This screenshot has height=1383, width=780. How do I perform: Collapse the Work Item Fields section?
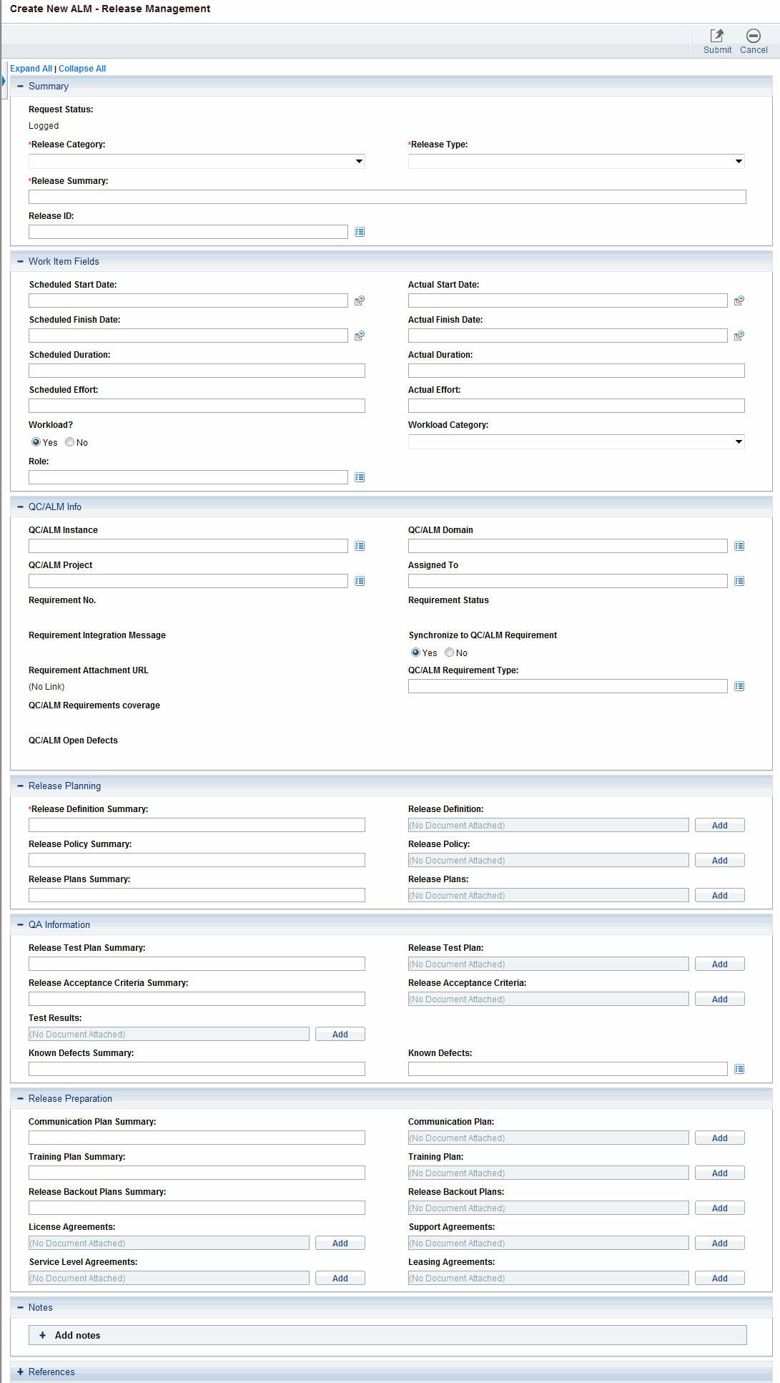[x=21, y=261]
